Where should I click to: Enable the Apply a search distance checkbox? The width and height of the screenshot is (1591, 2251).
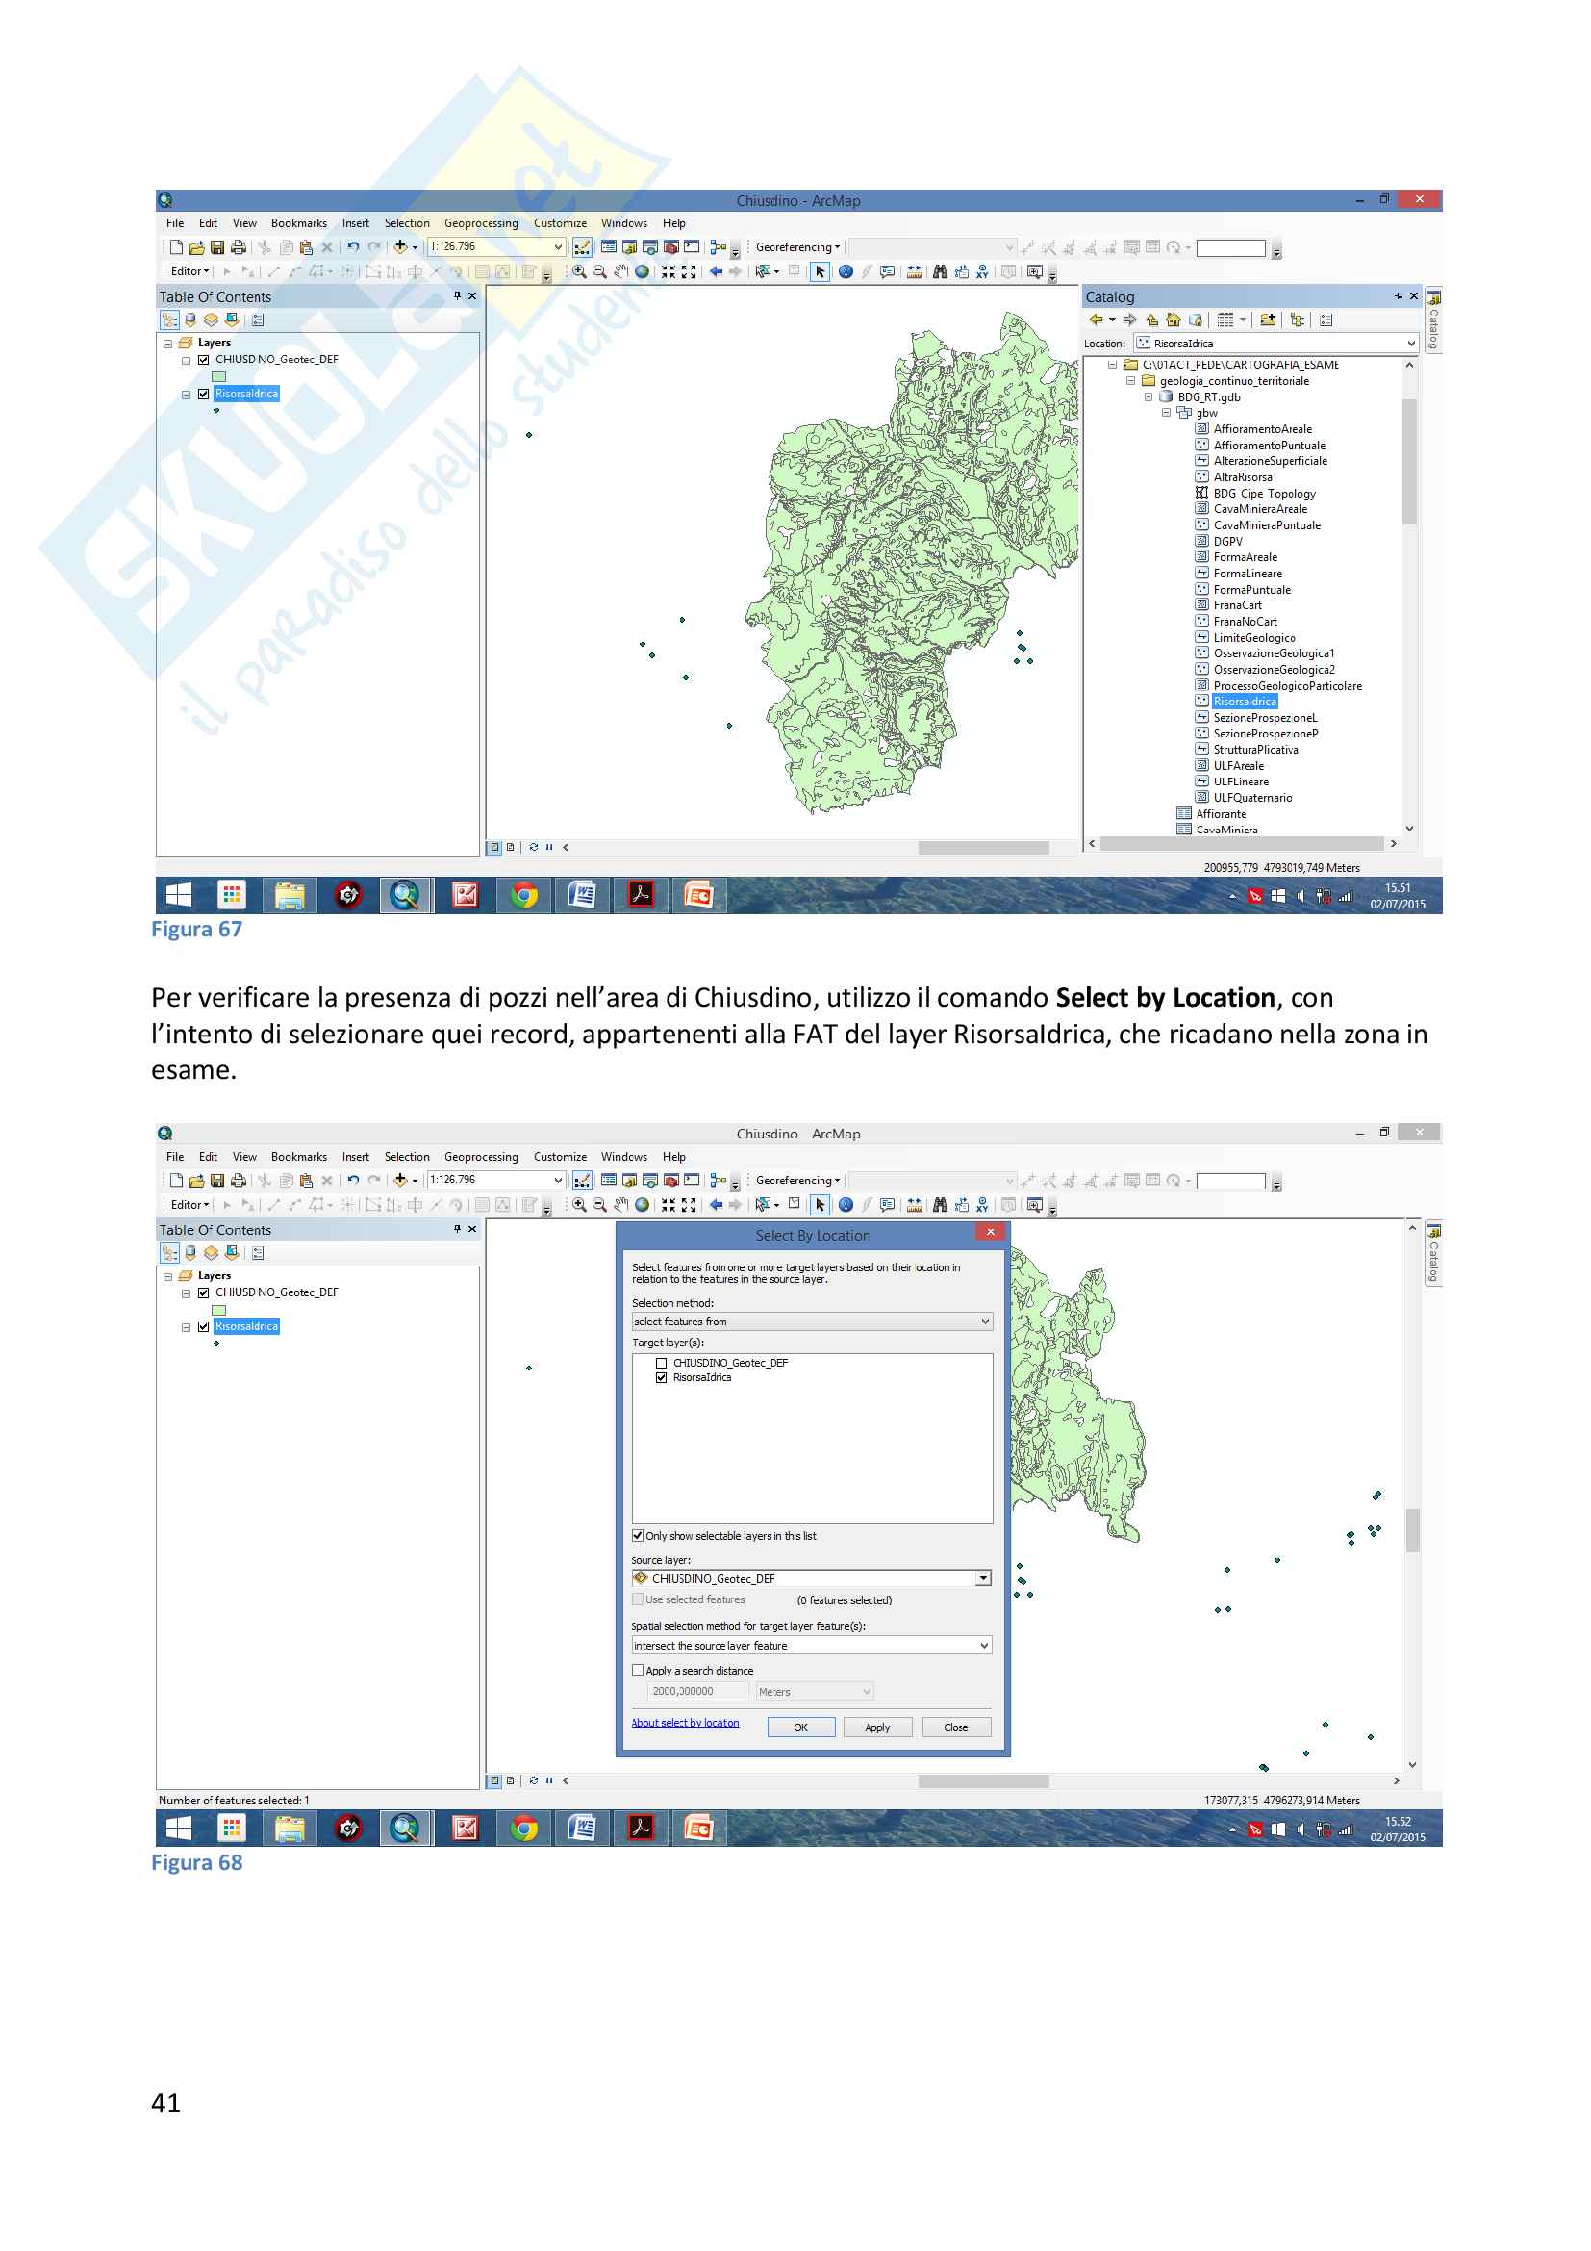638,1671
